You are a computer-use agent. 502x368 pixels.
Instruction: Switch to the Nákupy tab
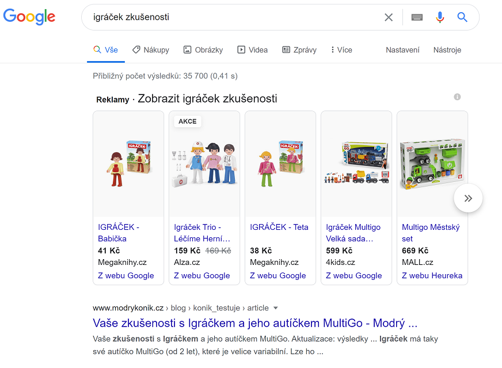point(151,50)
